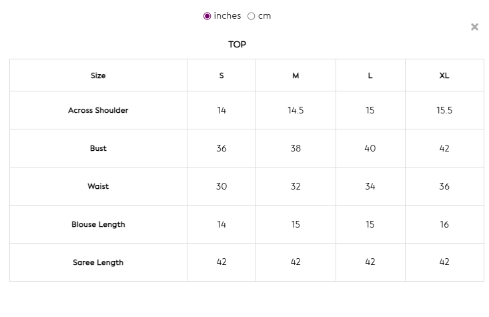Click the Bust row label

coord(98,148)
